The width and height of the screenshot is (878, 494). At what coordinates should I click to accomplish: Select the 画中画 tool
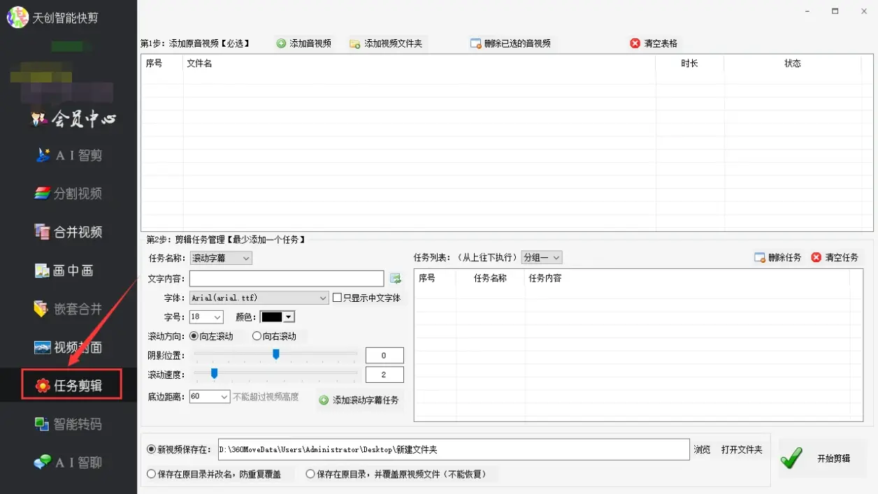[69, 270]
